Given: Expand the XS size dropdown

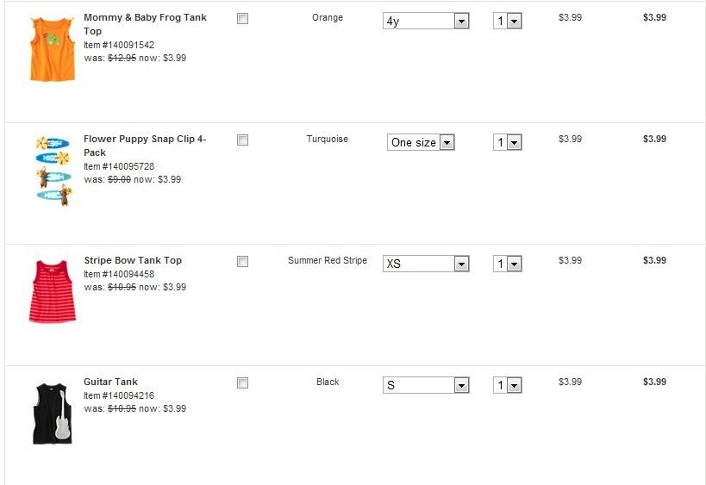Looking at the screenshot, I should tap(426, 264).
